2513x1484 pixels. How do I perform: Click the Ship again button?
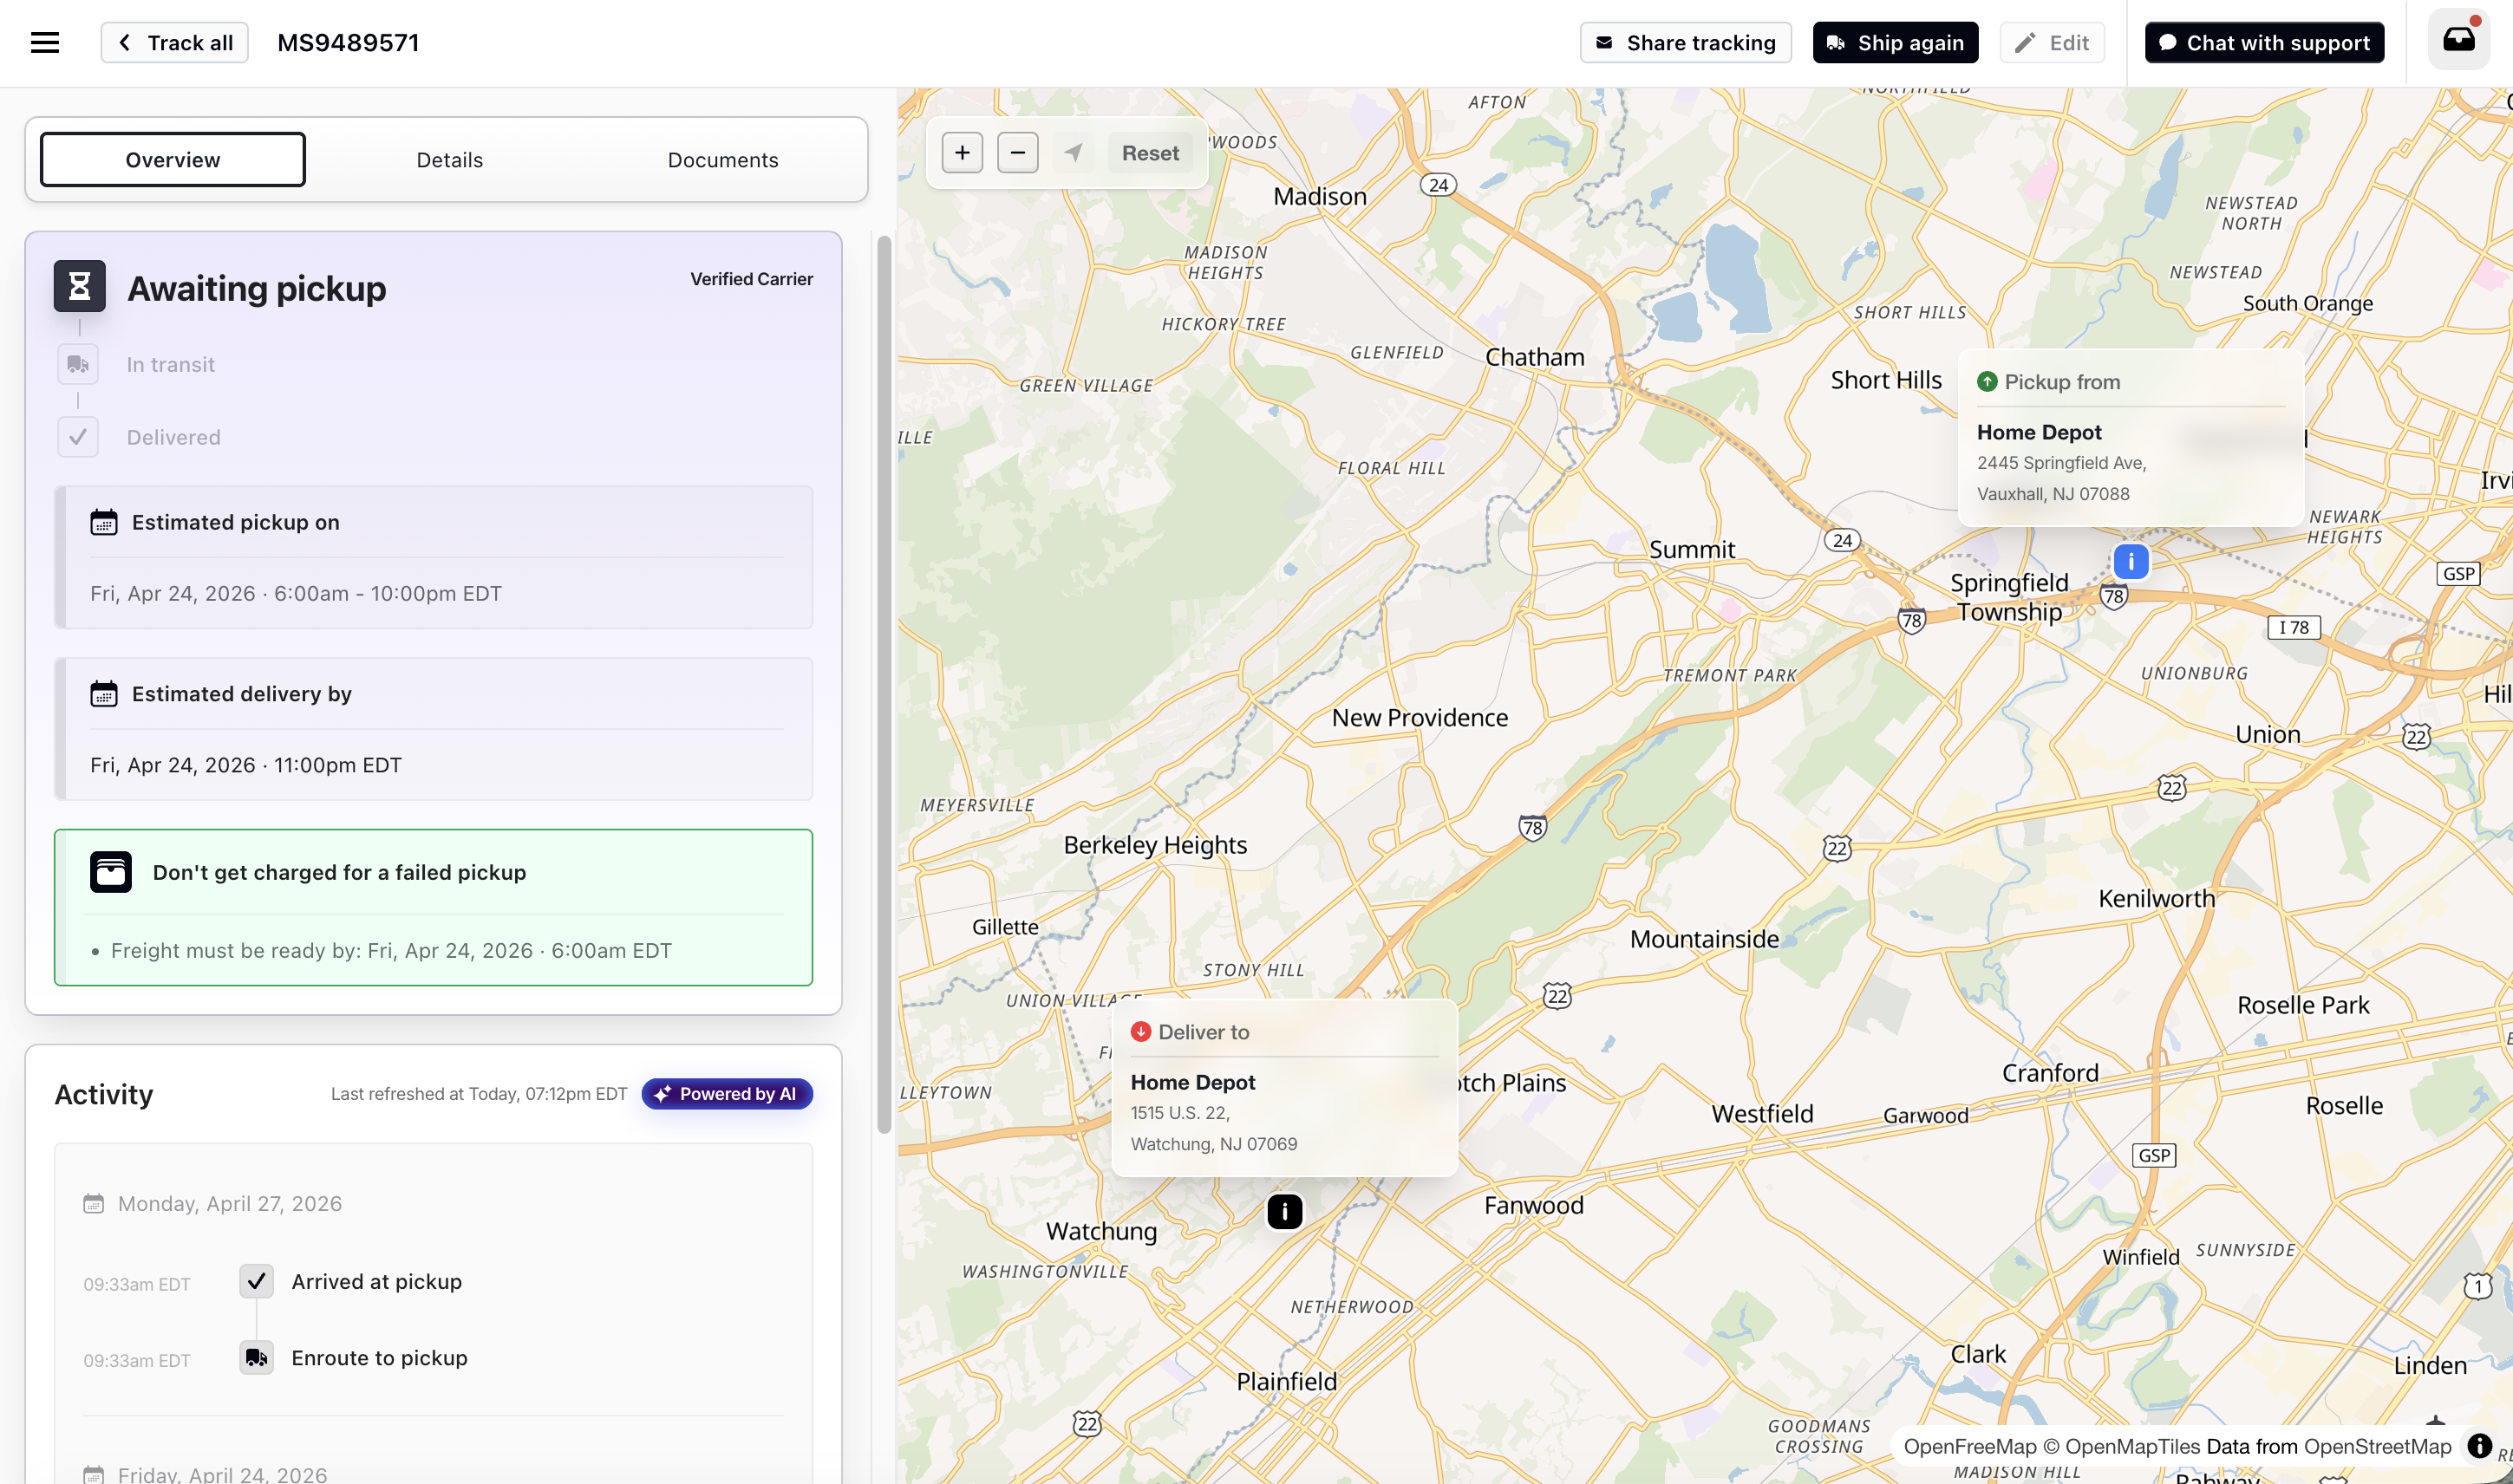coord(1895,43)
